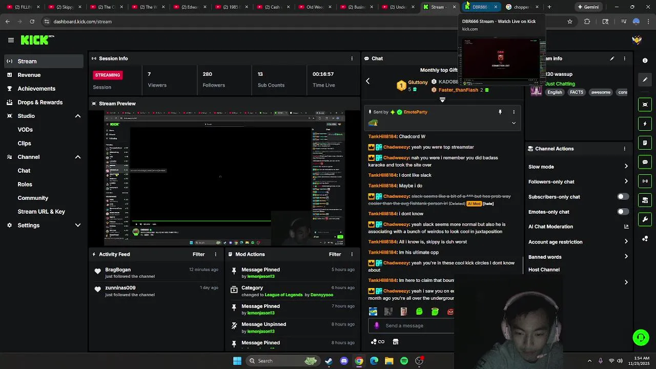The width and height of the screenshot is (656, 369).
Task: Open Spotify from the taskbar
Action: click(404, 361)
